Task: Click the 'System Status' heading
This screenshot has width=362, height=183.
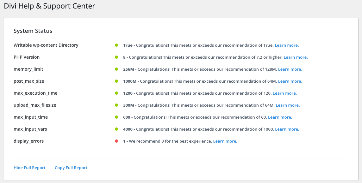Action: click(33, 31)
